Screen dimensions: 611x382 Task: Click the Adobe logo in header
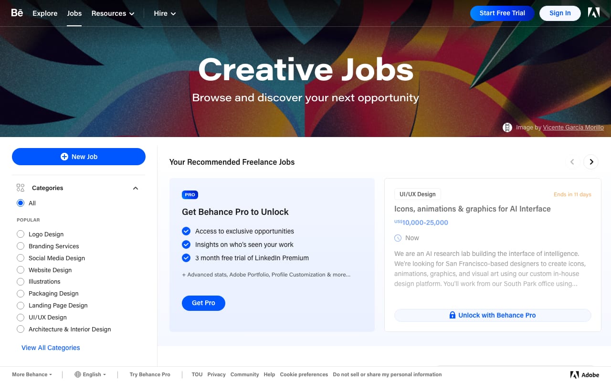click(x=594, y=13)
